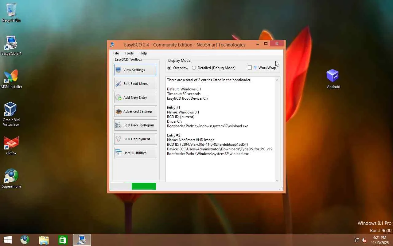Go to Add New Entry
Viewport: 393px width, 246px height.
coord(135,97)
